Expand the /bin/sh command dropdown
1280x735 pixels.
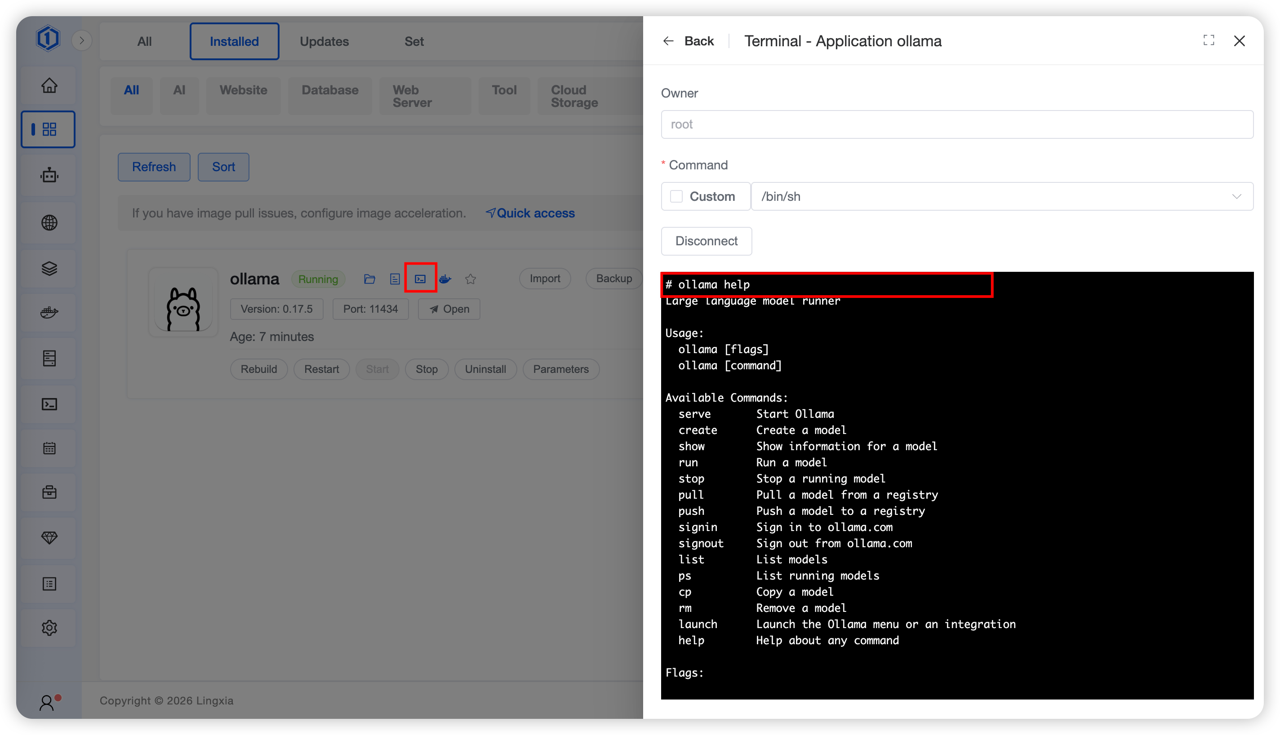click(1002, 196)
